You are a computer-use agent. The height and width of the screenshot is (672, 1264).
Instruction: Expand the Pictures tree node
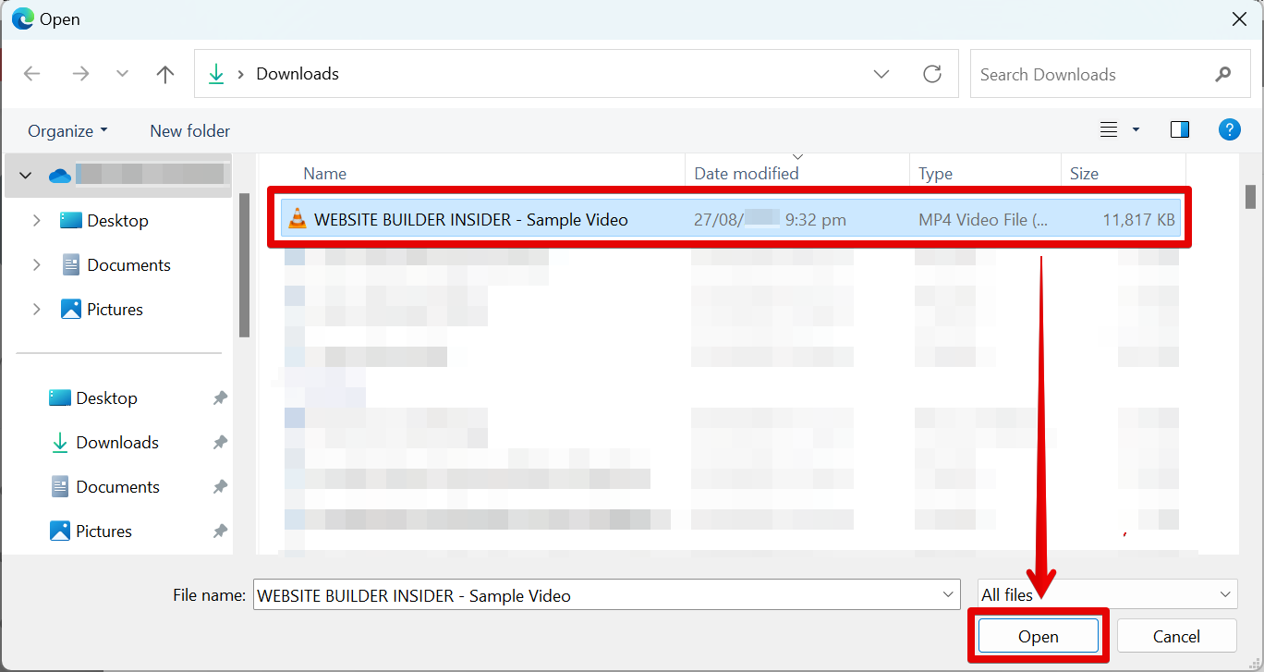point(37,310)
